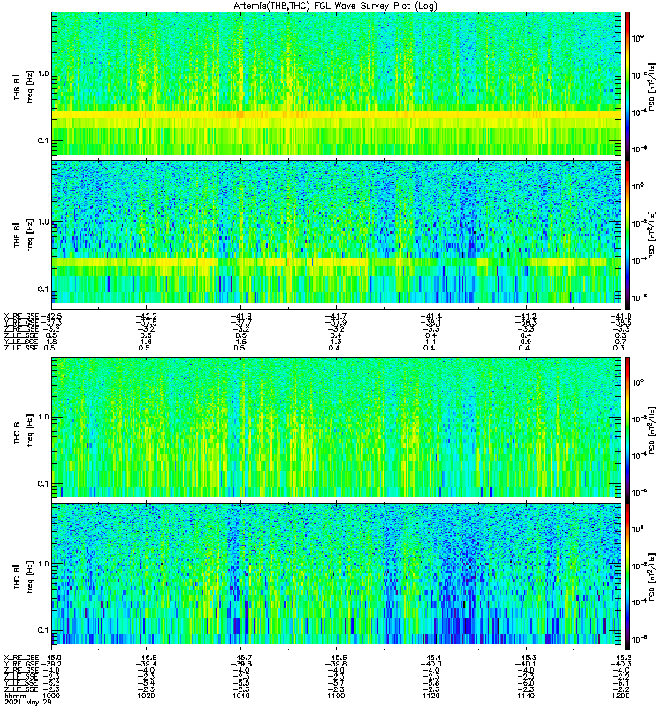Click the 1.0 frequency tick of THC B-perpendicular panel
This screenshot has width=663, height=708.
[43, 417]
